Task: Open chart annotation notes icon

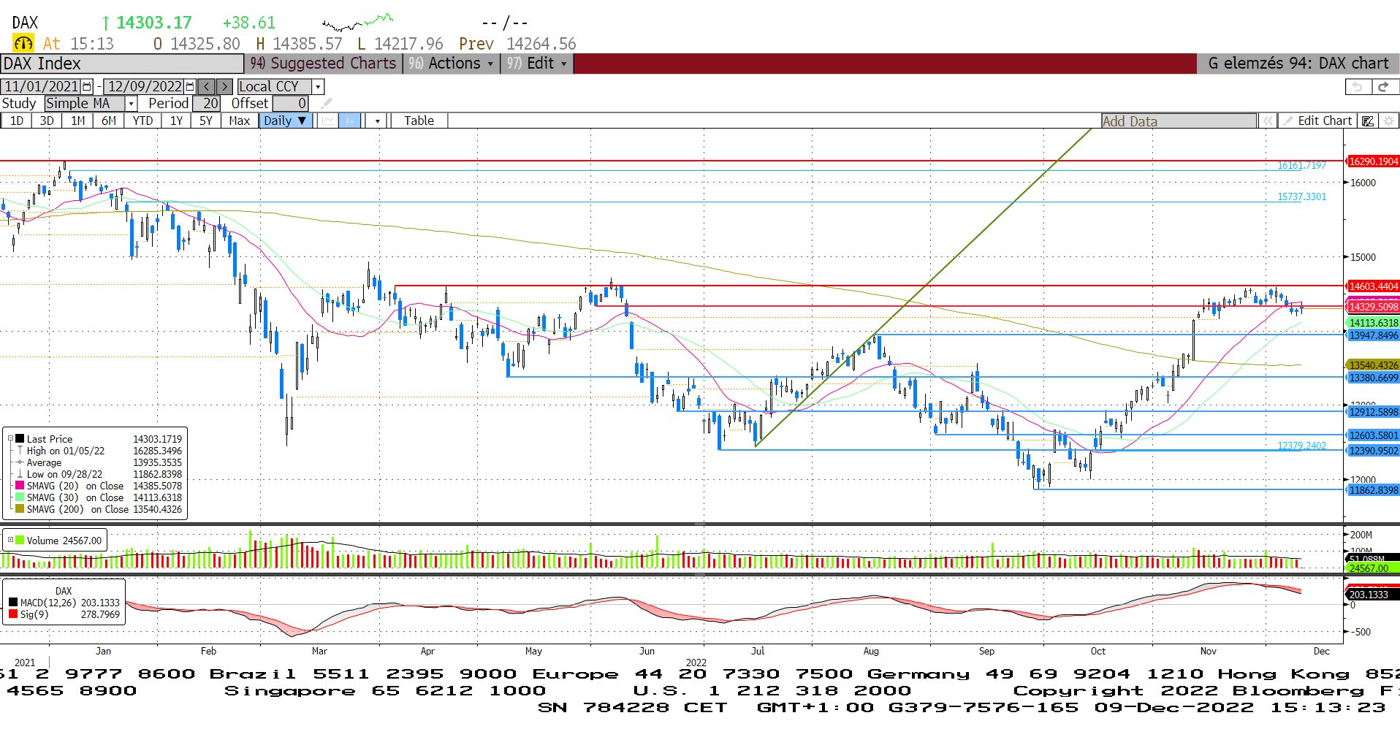Action: [x=1368, y=121]
